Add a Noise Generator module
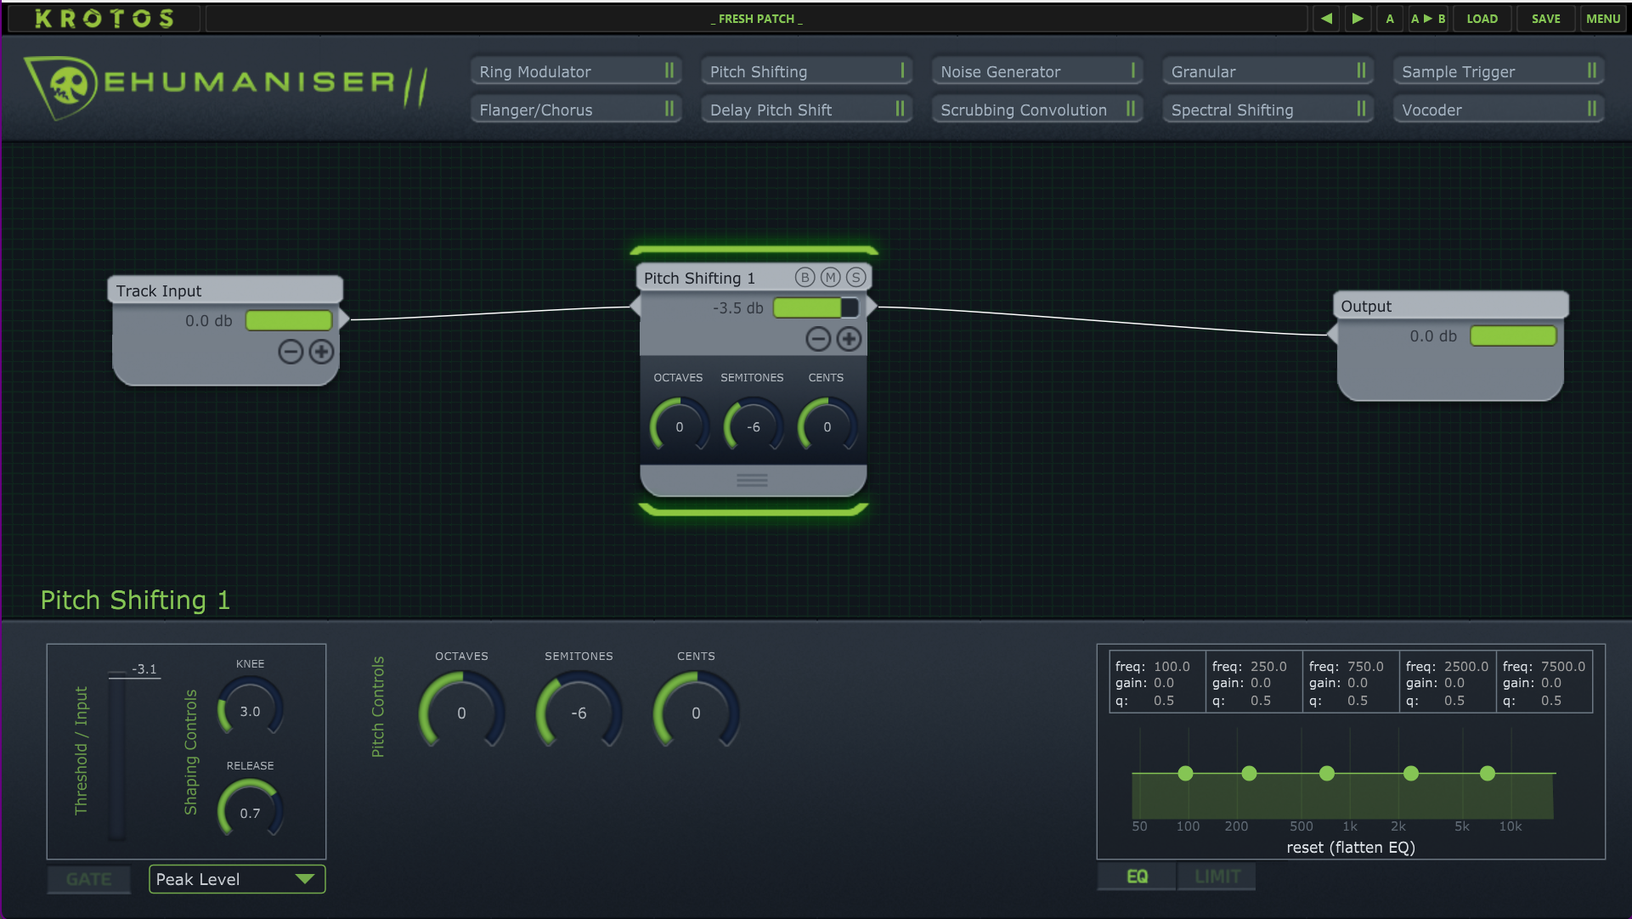The width and height of the screenshot is (1632, 919). [1037, 71]
